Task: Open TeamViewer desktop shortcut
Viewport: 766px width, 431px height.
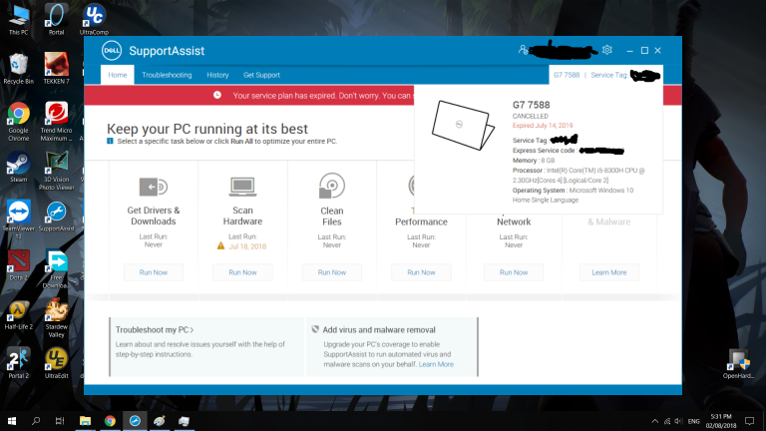Action: pos(19,219)
